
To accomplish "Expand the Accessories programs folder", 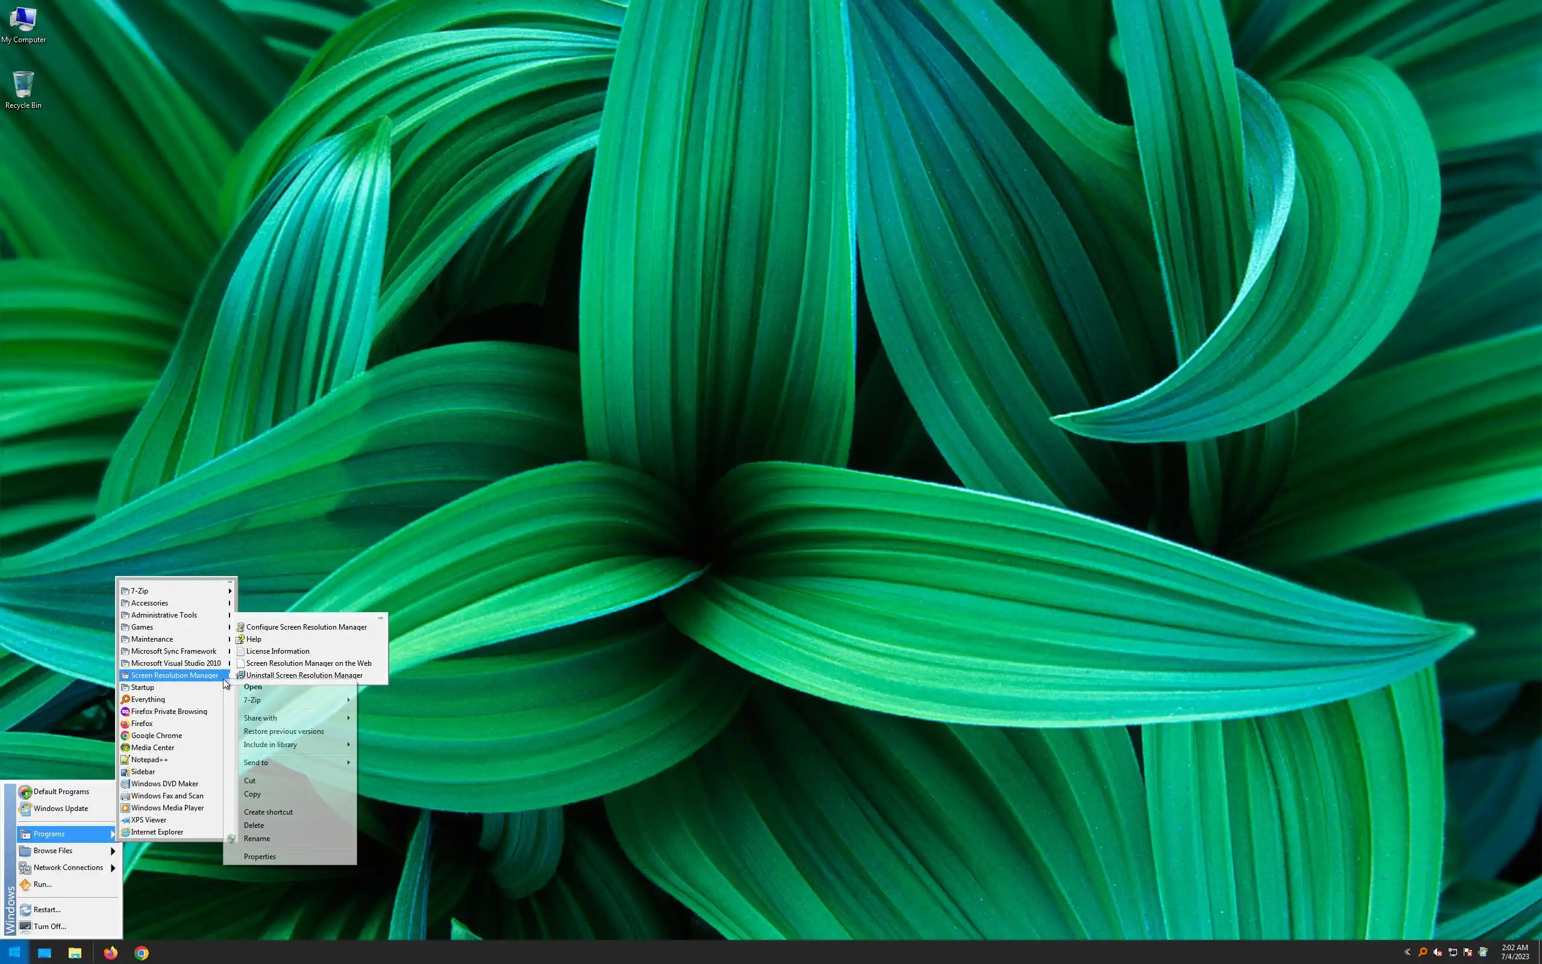I will click(150, 603).
